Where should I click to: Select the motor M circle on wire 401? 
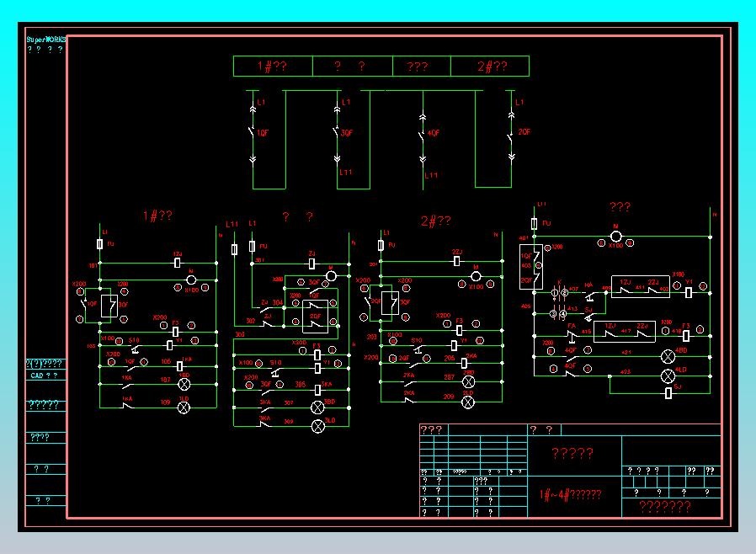coord(616,237)
